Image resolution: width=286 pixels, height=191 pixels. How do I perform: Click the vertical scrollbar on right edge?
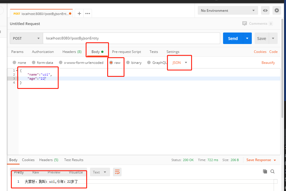[282, 68]
